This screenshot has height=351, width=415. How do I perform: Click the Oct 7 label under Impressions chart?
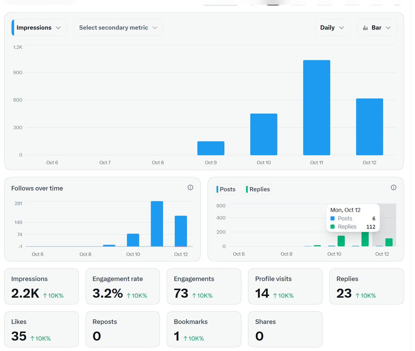click(105, 163)
